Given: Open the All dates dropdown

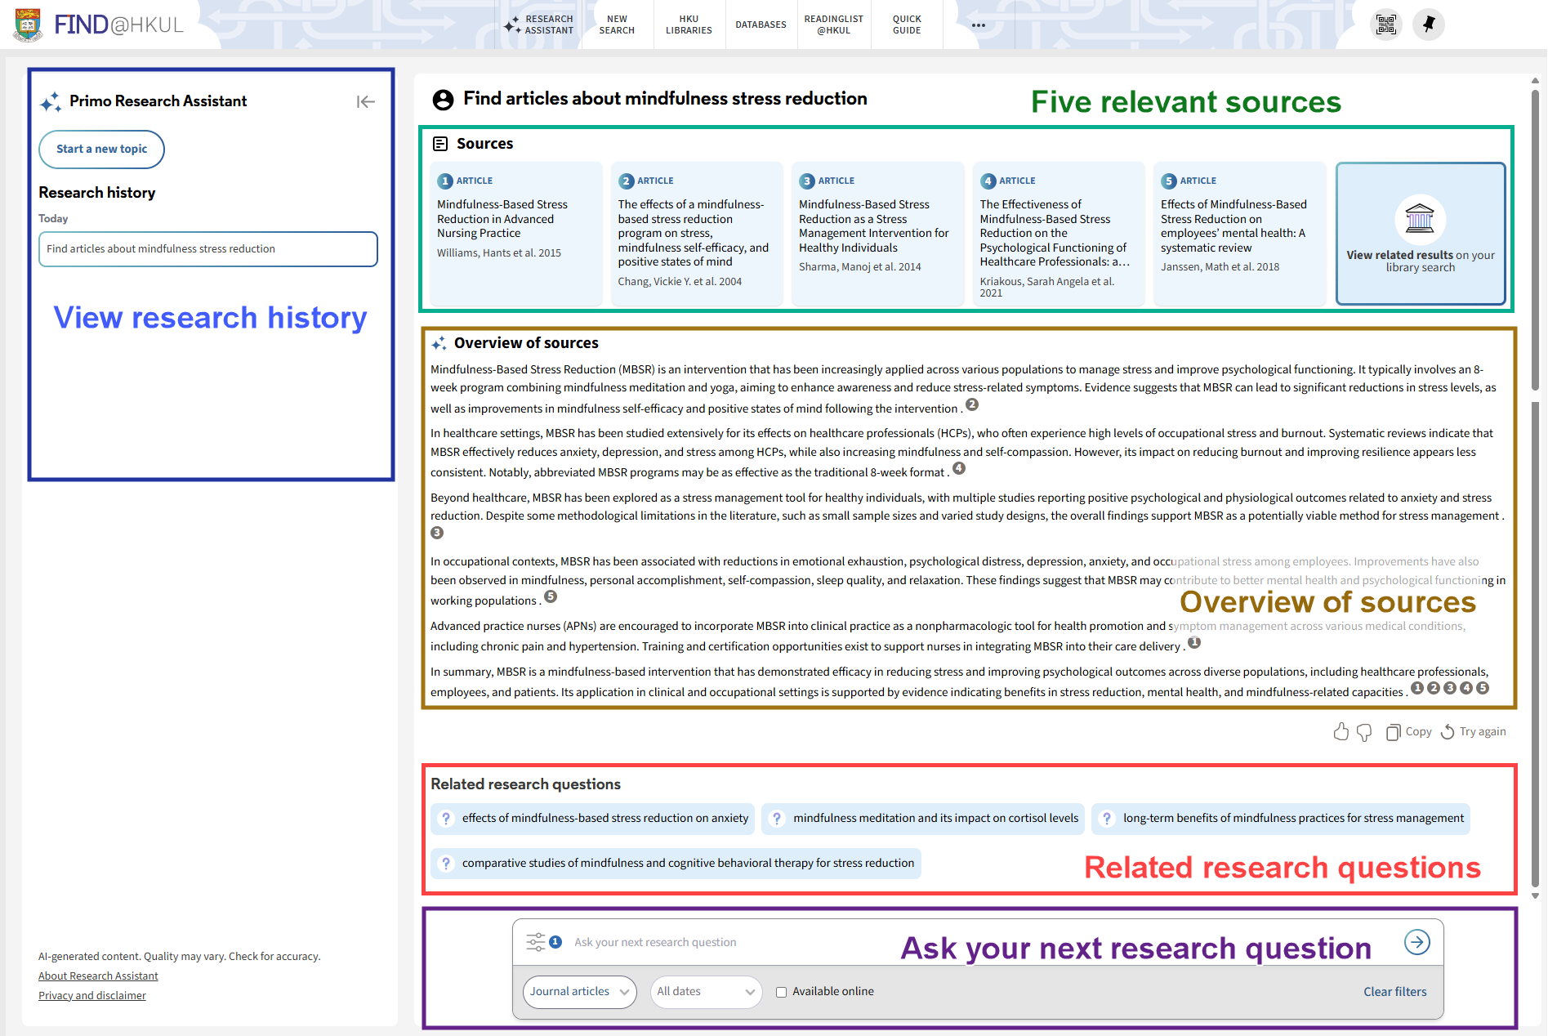Looking at the screenshot, I should click(x=706, y=992).
